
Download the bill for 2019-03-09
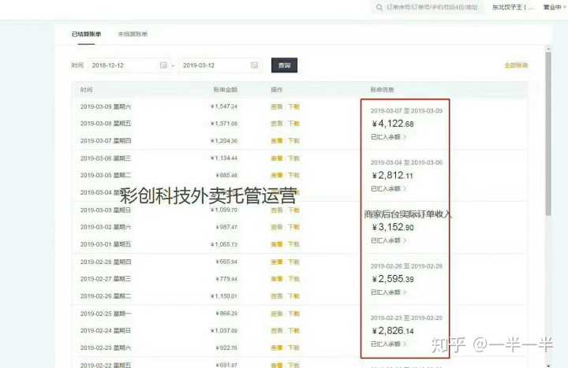point(293,106)
